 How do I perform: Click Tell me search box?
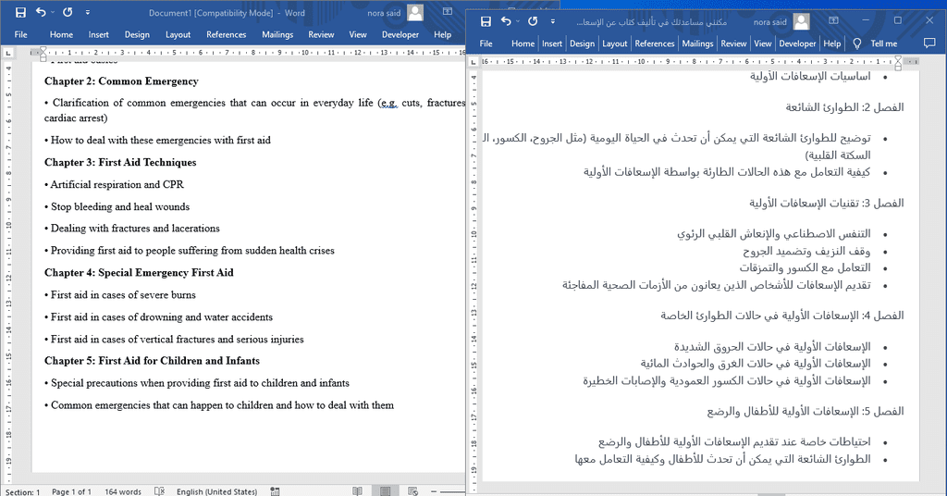click(884, 43)
